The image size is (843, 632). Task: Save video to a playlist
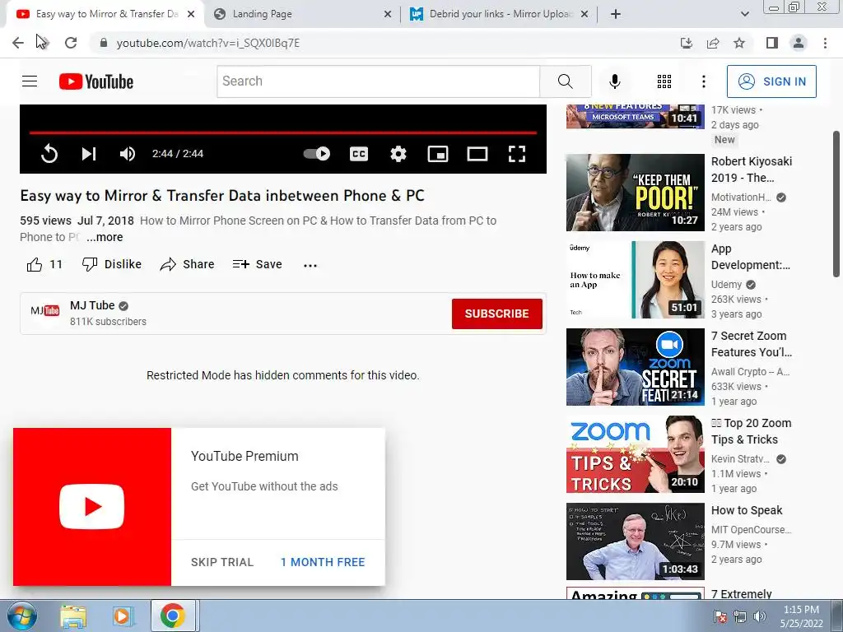(x=258, y=264)
